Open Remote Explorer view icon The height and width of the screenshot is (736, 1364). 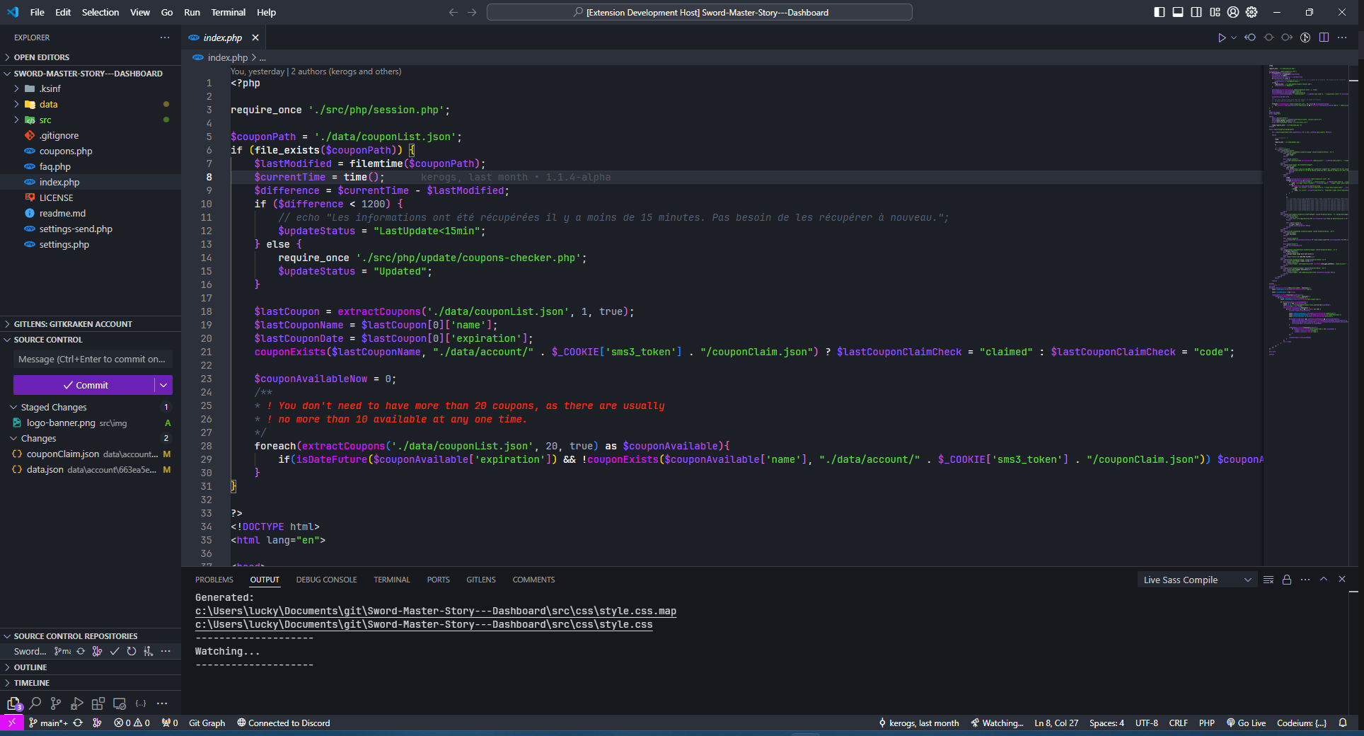pos(120,703)
